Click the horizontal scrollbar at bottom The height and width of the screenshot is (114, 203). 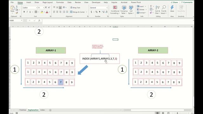(157, 110)
